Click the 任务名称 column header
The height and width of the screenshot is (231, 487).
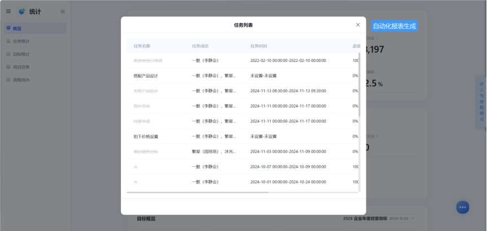pyautogui.click(x=142, y=46)
